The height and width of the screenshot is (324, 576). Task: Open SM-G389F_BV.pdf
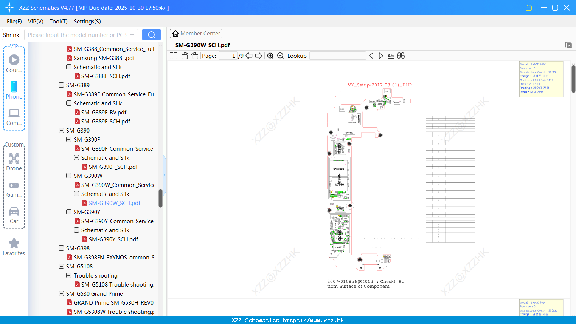point(104,112)
